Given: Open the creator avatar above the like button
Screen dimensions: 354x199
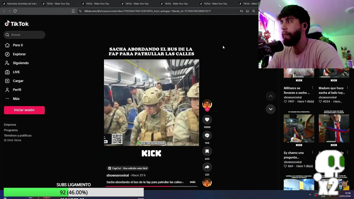Looking at the screenshot, I should (207, 104).
